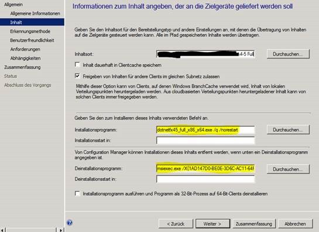Click into the Deinstallationsprogramm field
Viewport: 319px width, 232px height.
(x=205, y=169)
